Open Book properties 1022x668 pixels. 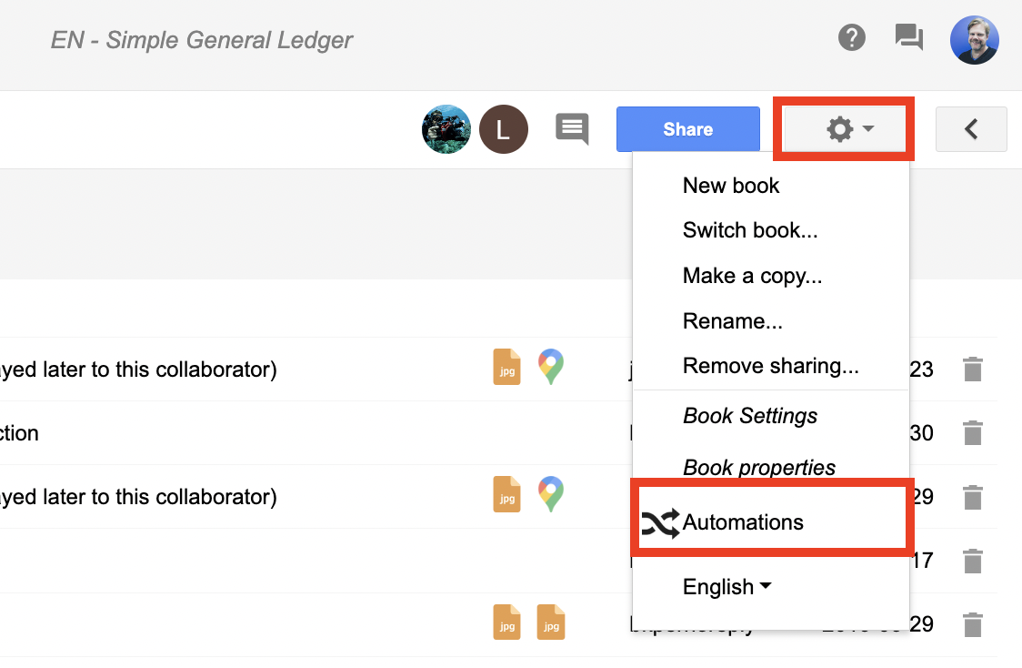pos(758,467)
